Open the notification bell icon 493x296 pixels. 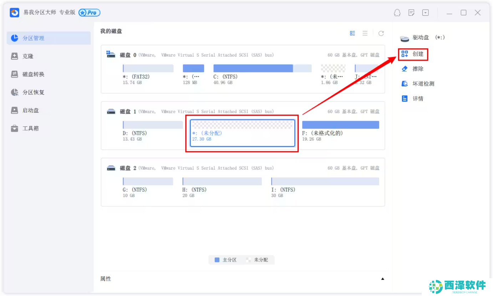coord(397,13)
